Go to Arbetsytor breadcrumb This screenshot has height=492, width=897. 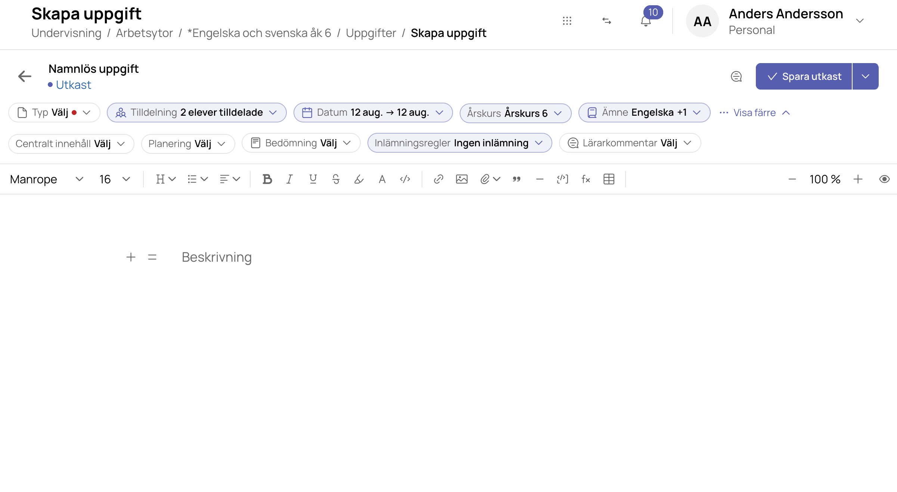pyautogui.click(x=144, y=33)
